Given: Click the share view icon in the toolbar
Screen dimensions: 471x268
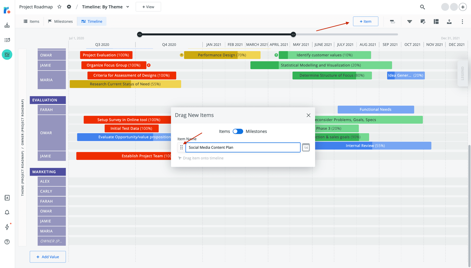Looking at the screenshot, I should [423, 21].
